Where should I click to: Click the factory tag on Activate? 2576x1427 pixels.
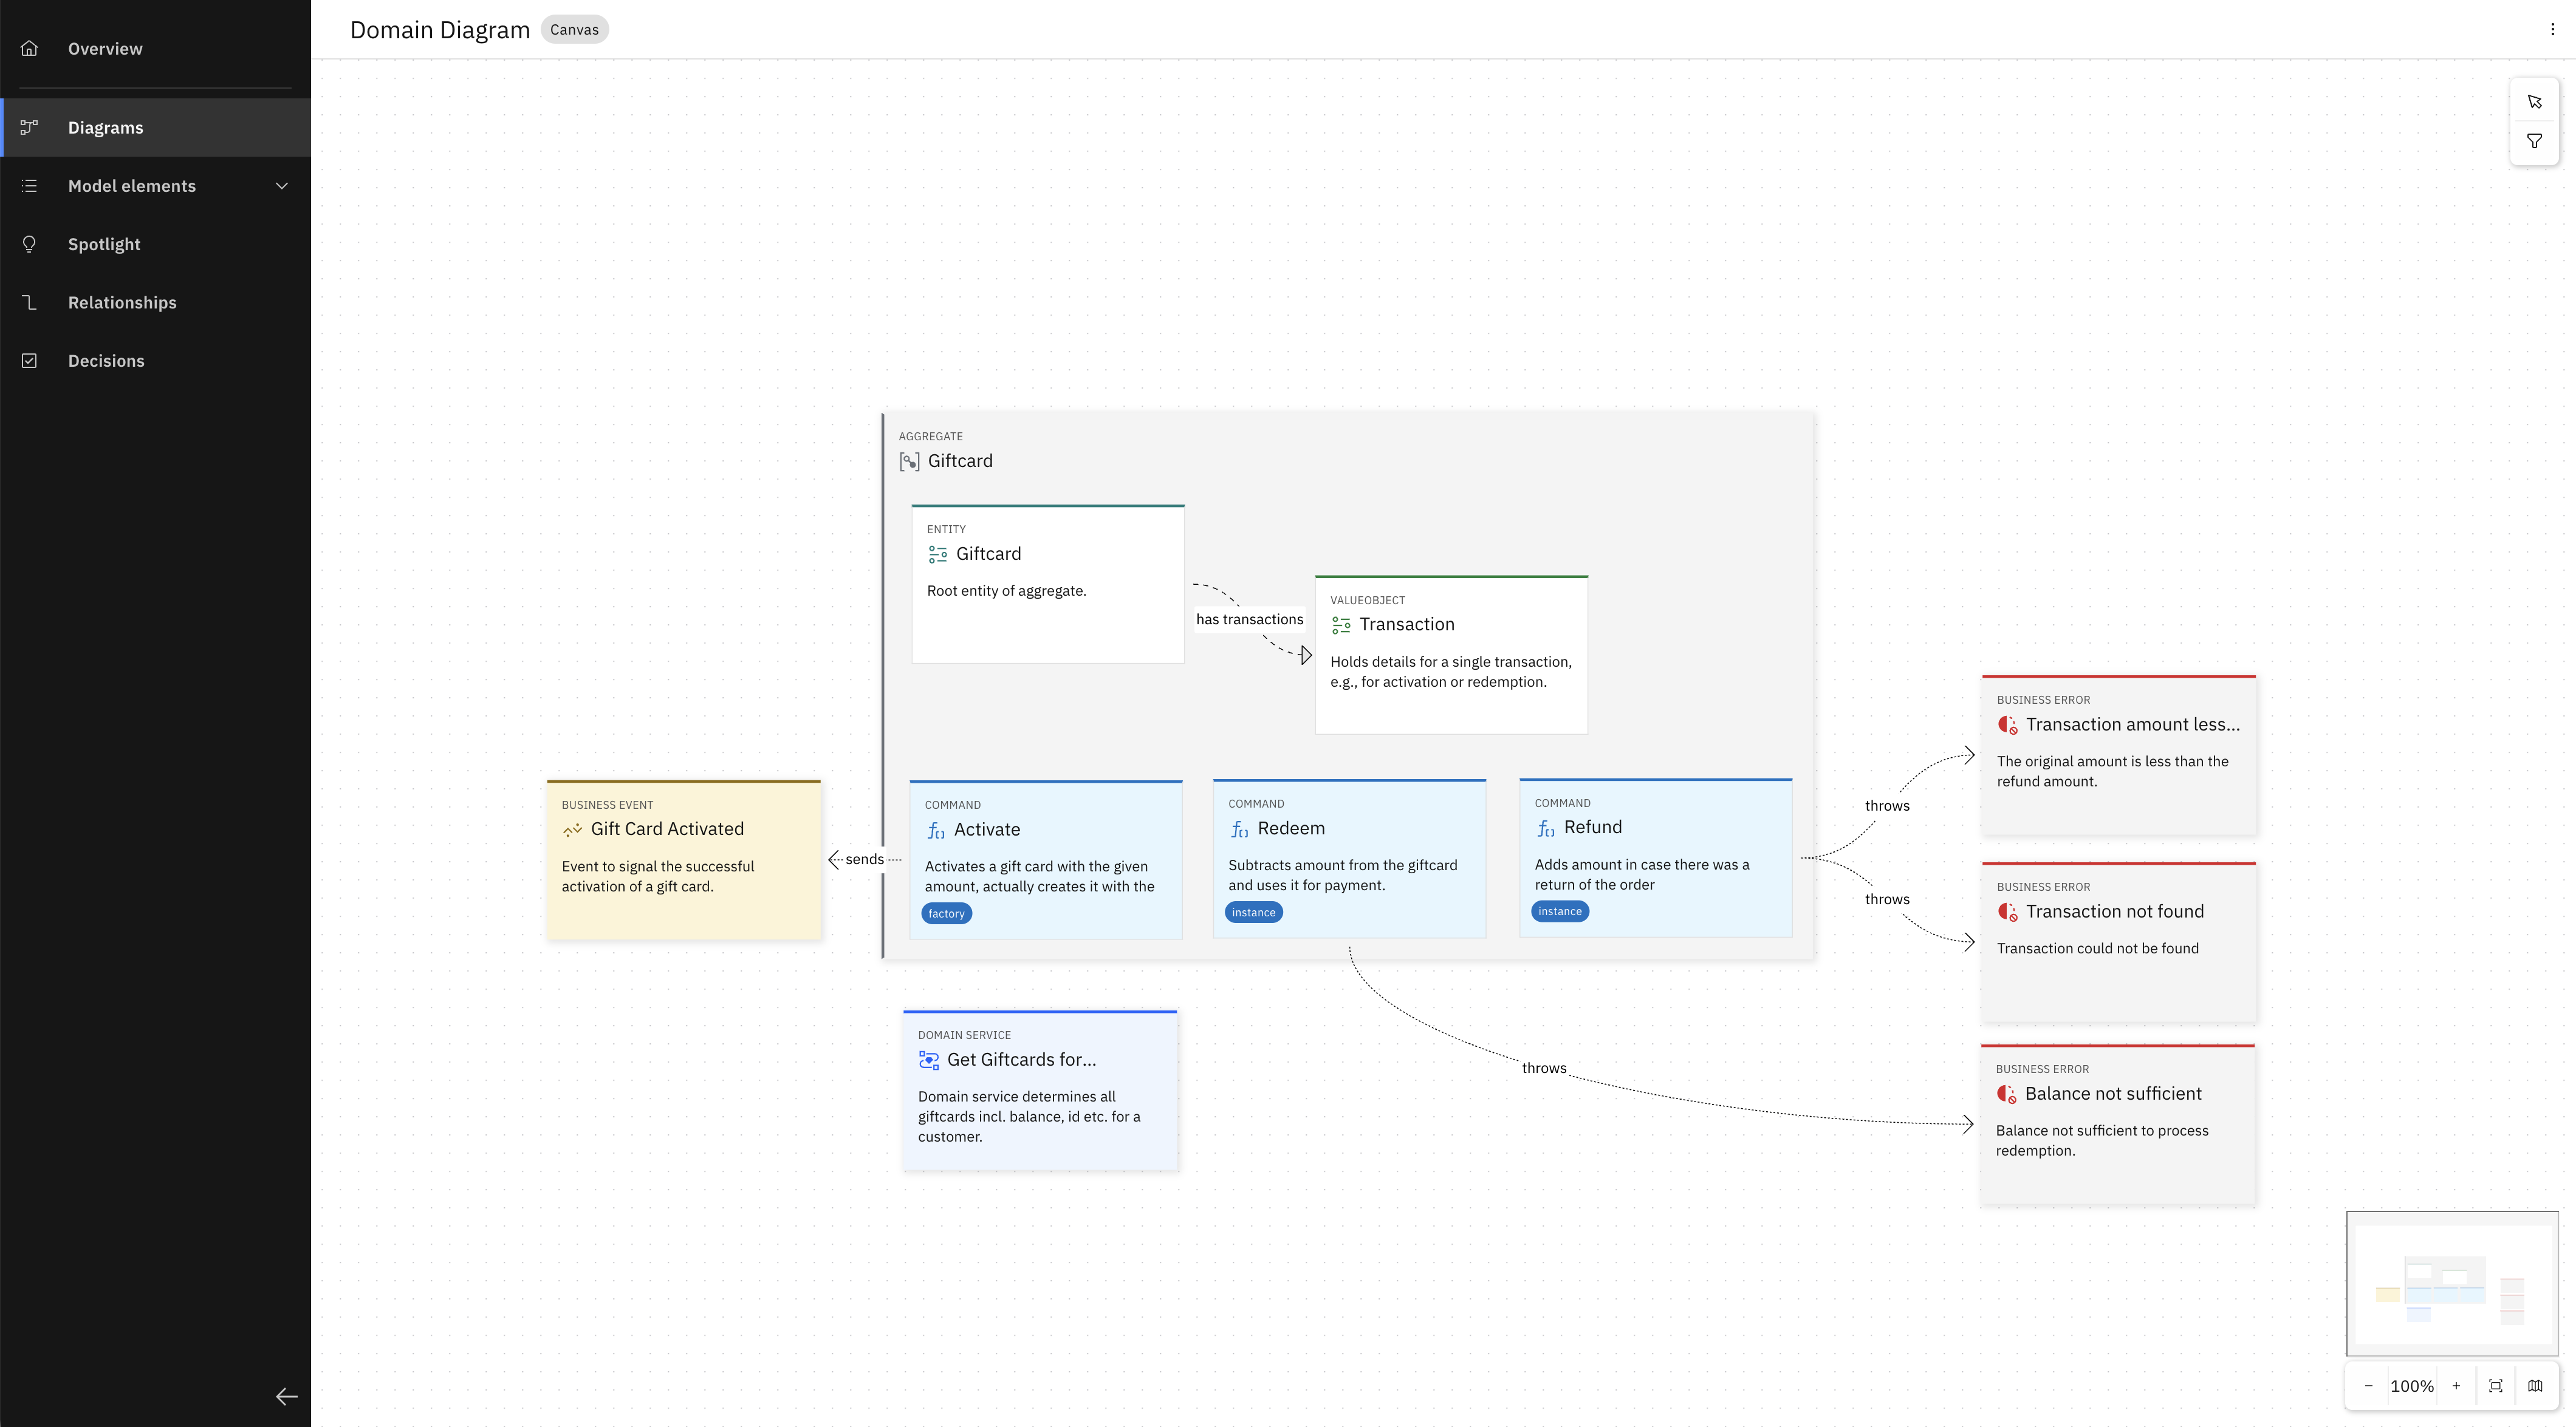tap(946, 913)
